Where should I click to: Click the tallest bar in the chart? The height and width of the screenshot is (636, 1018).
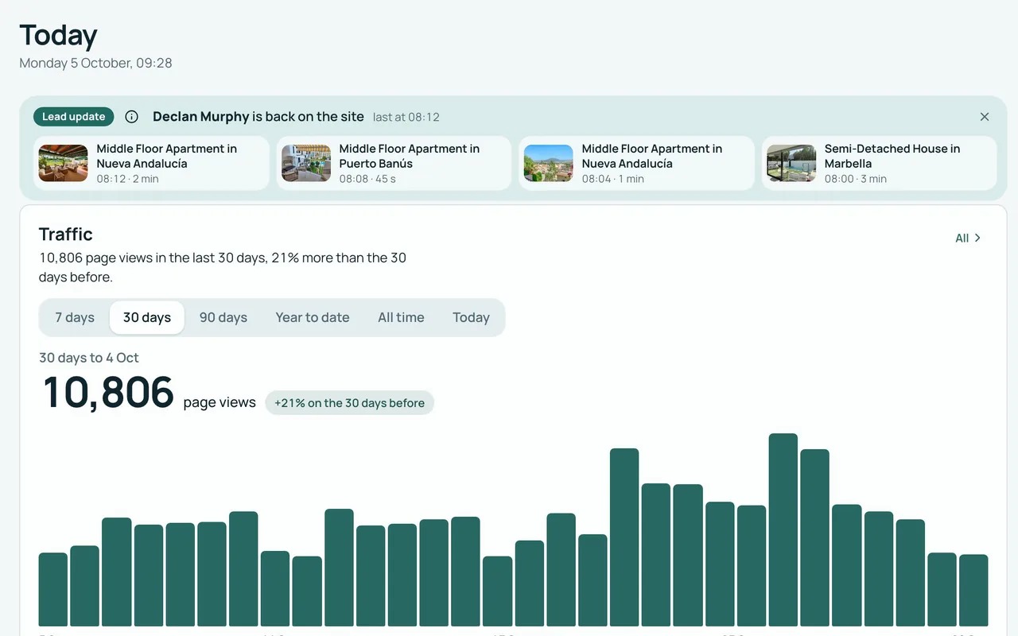point(783,529)
